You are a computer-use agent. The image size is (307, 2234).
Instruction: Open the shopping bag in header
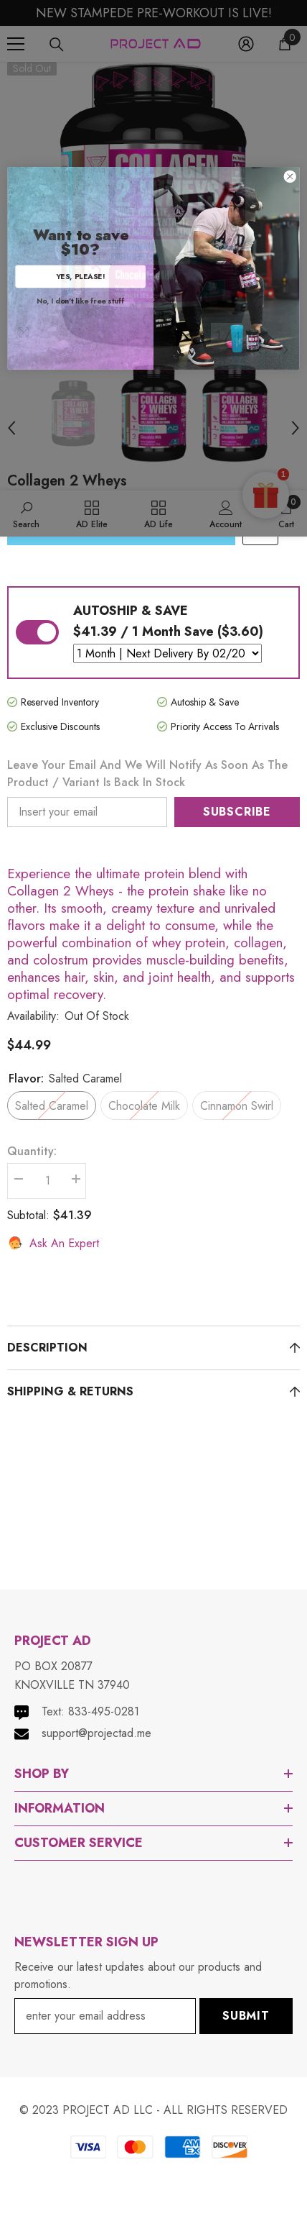[x=285, y=43]
